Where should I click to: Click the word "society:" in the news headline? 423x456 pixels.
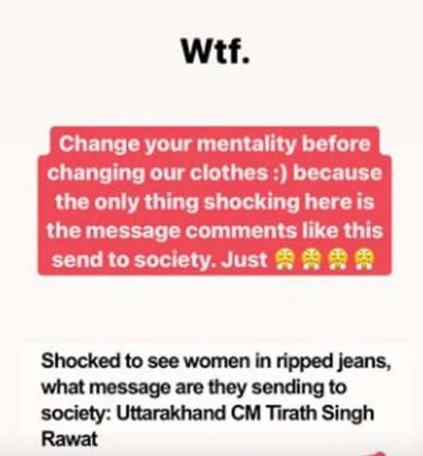[76, 414]
